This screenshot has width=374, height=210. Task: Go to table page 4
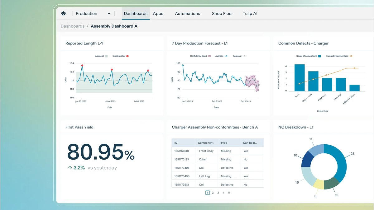223,193
